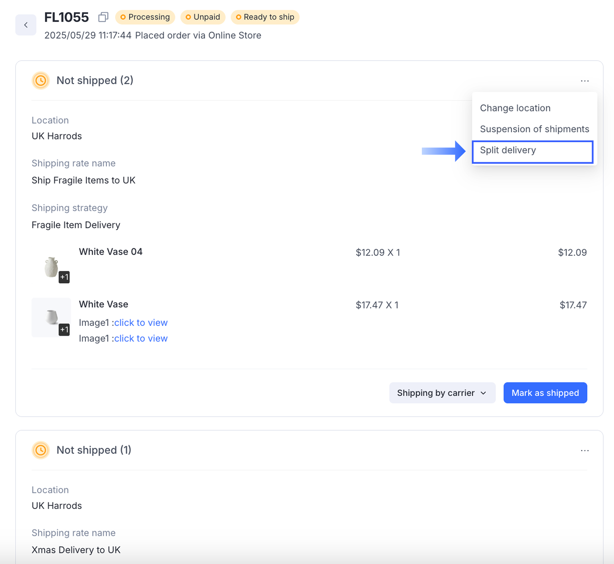Click the Unpaid status badge
The width and height of the screenshot is (614, 564).
coord(203,17)
